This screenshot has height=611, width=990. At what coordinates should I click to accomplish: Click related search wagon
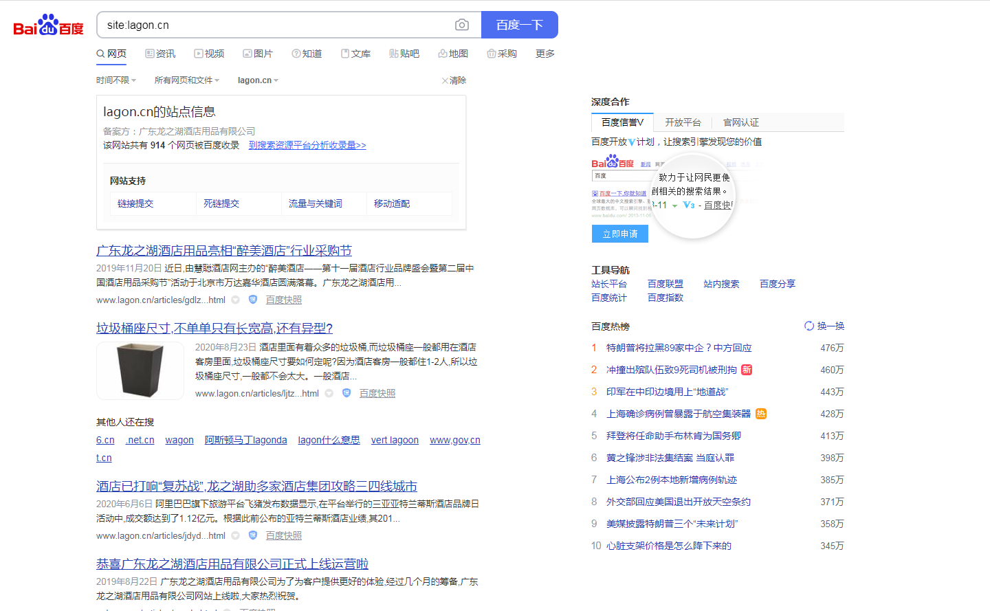(x=179, y=440)
